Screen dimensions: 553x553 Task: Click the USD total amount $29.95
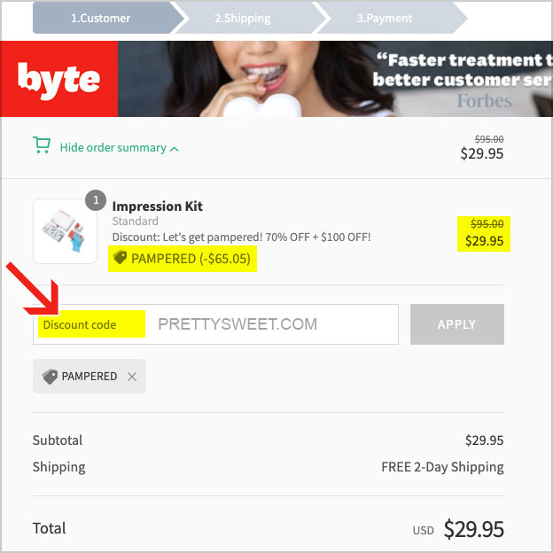click(473, 529)
